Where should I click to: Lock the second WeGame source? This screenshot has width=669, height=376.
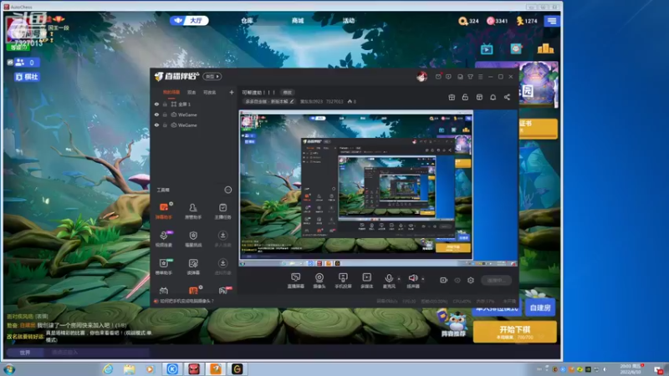tap(165, 125)
